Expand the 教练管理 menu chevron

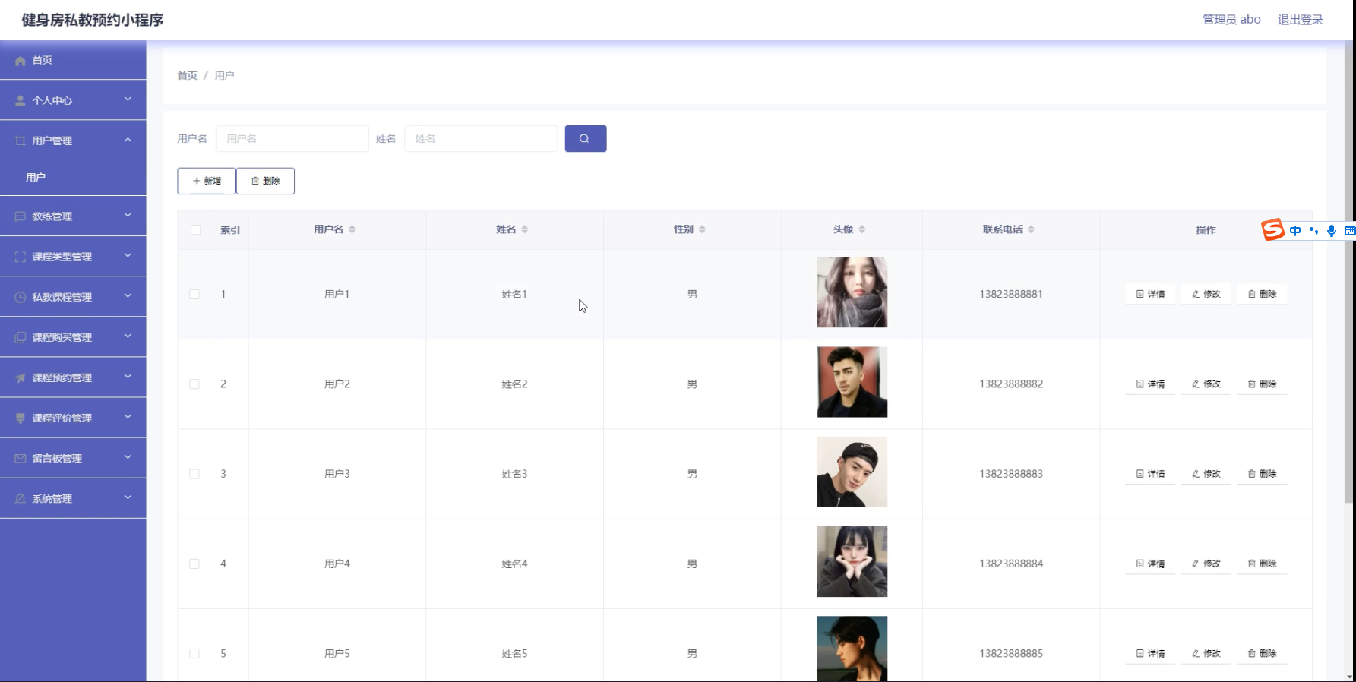[128, 216]
